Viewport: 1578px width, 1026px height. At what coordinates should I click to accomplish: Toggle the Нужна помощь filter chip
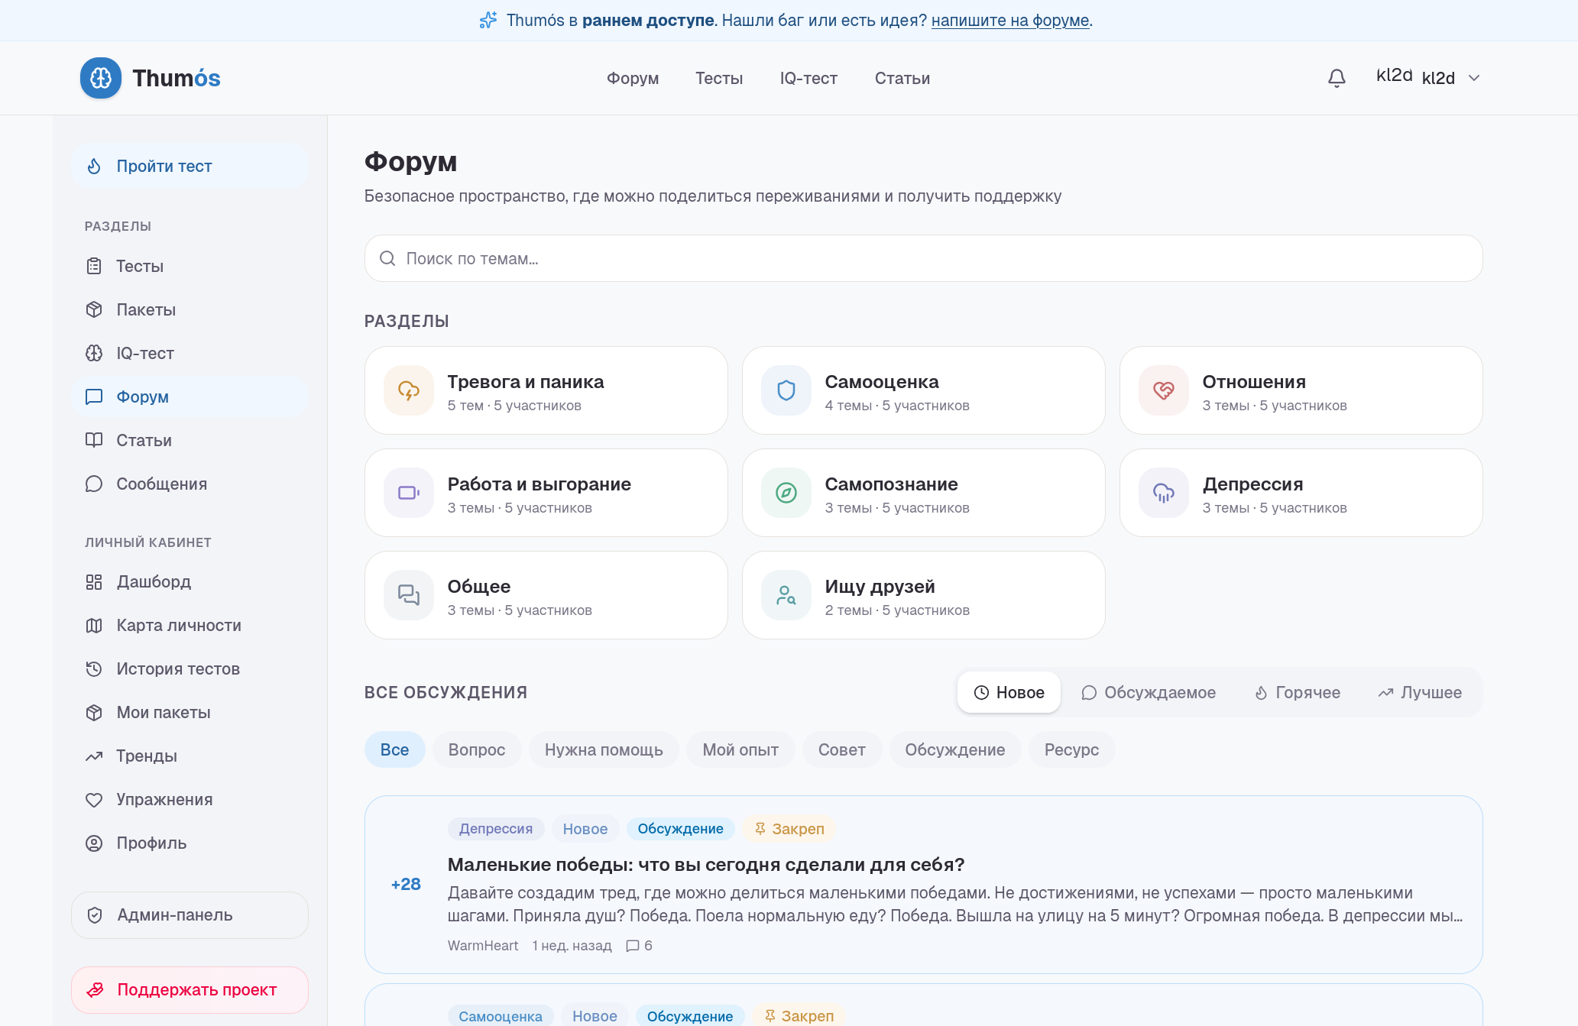pos(604,749)
